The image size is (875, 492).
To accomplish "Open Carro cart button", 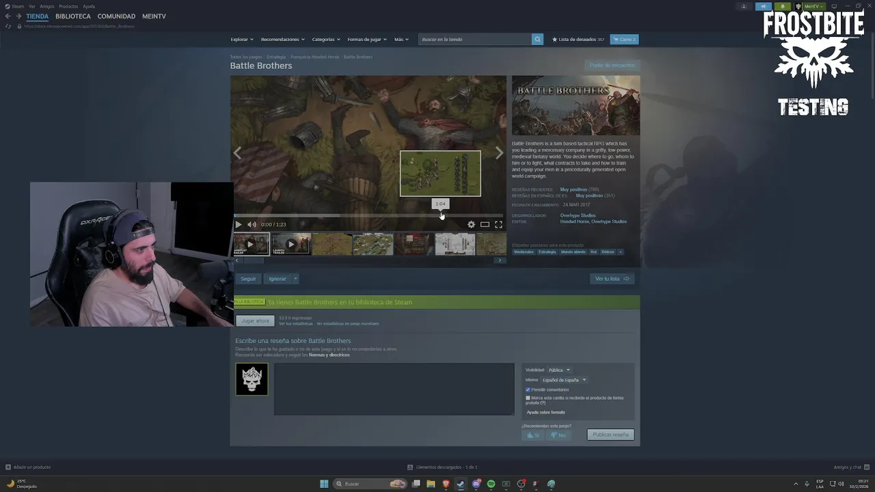I will 624,39.
